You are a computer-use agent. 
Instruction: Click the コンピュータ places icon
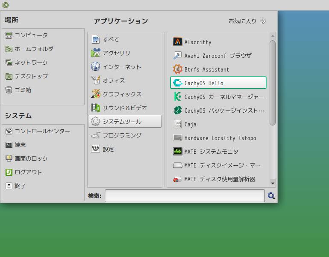[x=9, y=35]
